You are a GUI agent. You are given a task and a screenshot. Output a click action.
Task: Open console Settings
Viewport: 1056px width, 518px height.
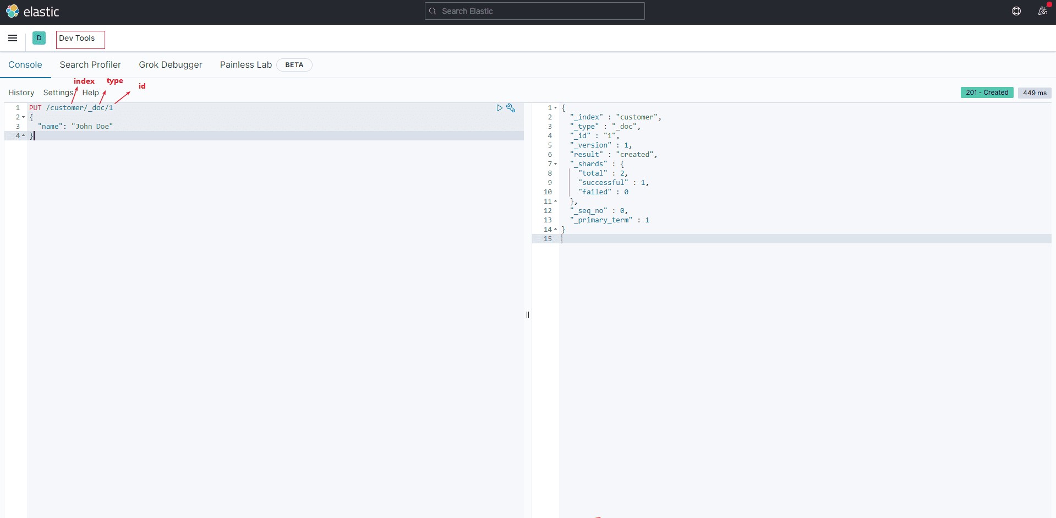(58, 92)
